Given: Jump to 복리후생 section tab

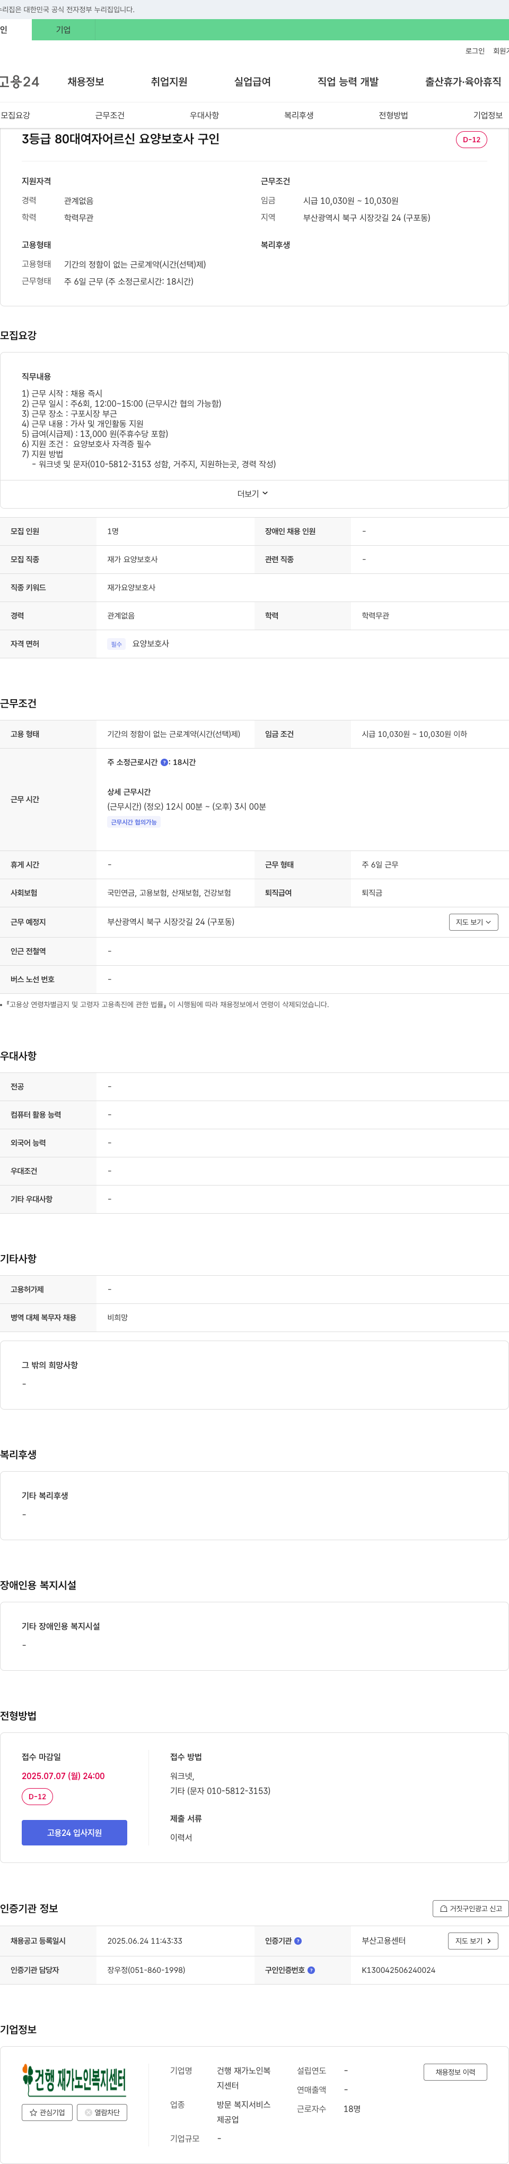Looking at the screenshot, I should 299,115.
